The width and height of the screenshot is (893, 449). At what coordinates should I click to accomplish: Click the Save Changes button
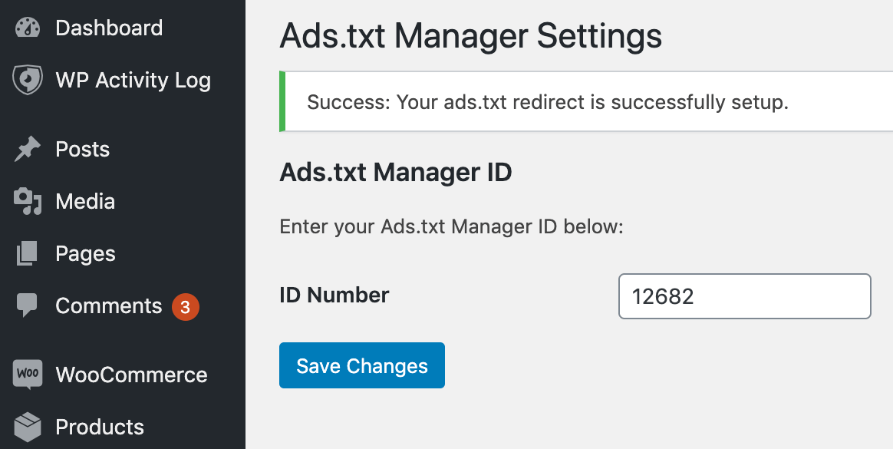[361, 365]
